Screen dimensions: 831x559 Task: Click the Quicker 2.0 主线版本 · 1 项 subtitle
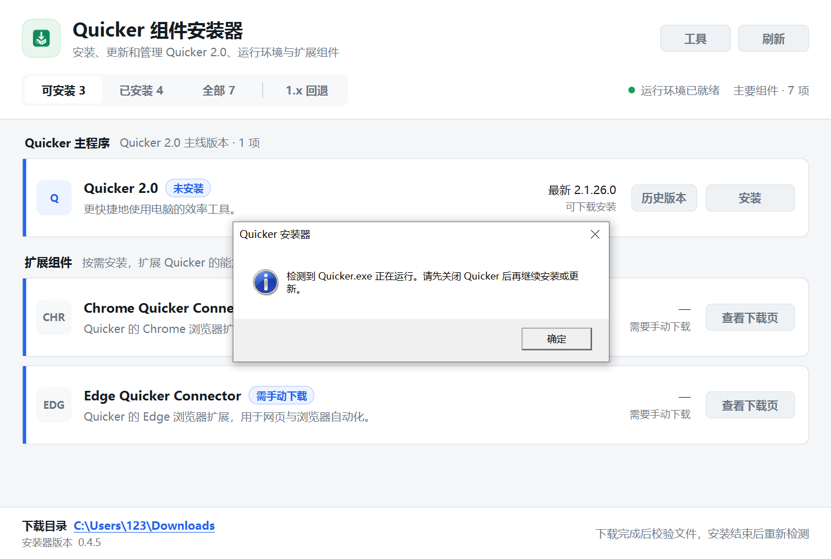190,143
